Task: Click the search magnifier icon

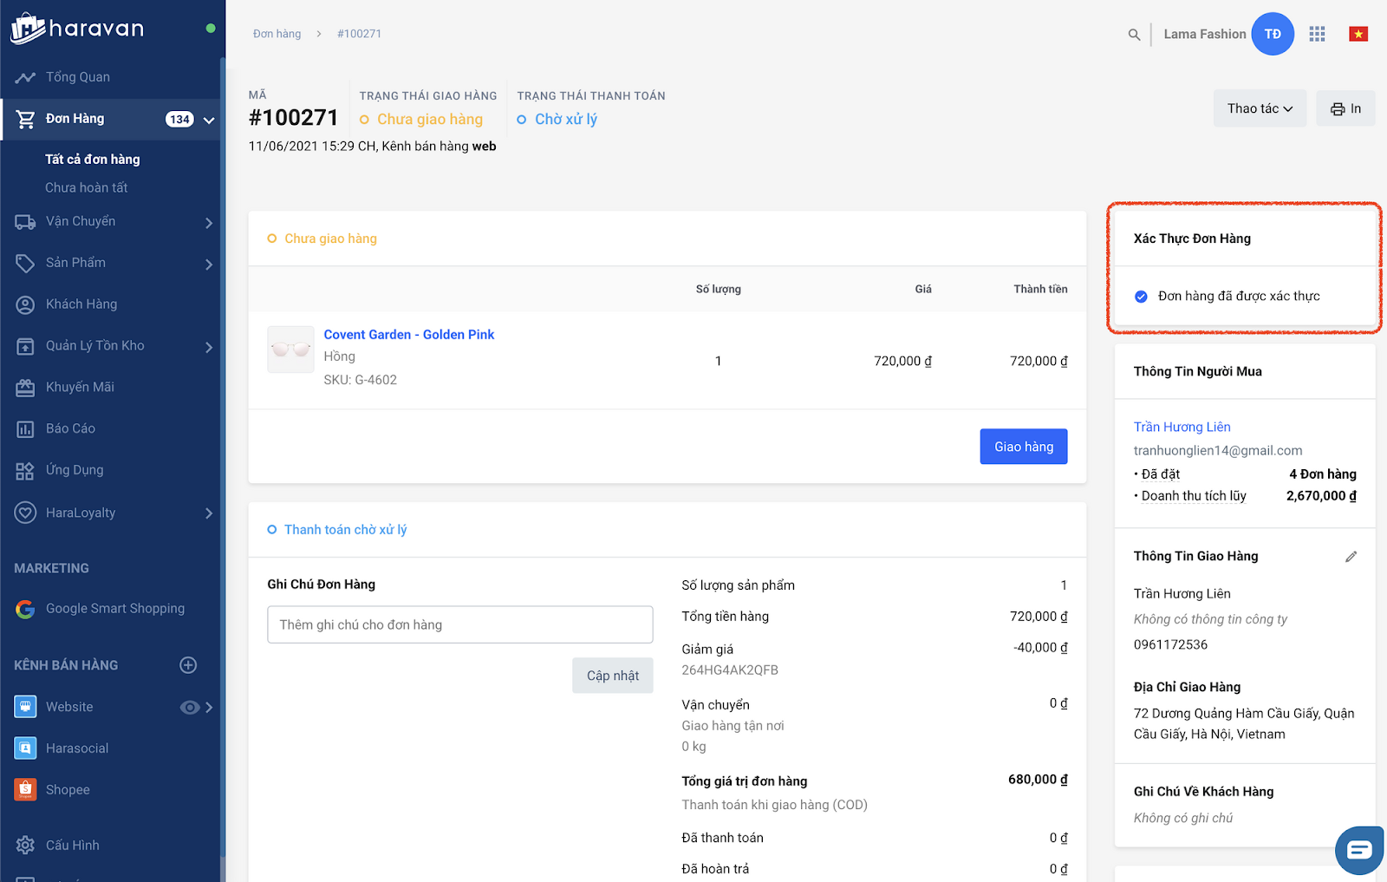Action: pos(1134,35)
